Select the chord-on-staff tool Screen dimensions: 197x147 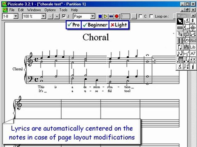(x=186, y=47)
